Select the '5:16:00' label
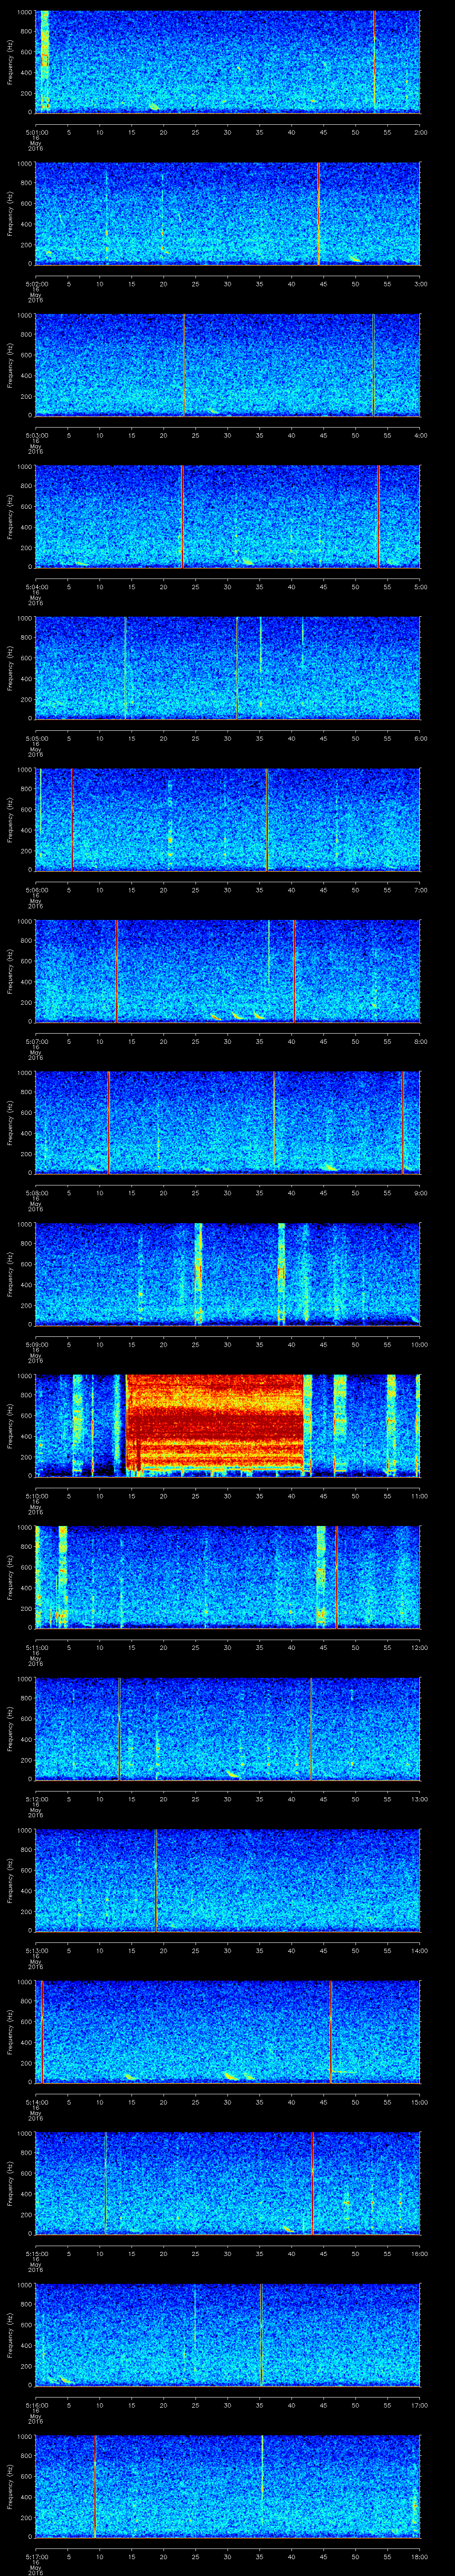The height and width of the screenshot is (2576, 455). 36,2405
